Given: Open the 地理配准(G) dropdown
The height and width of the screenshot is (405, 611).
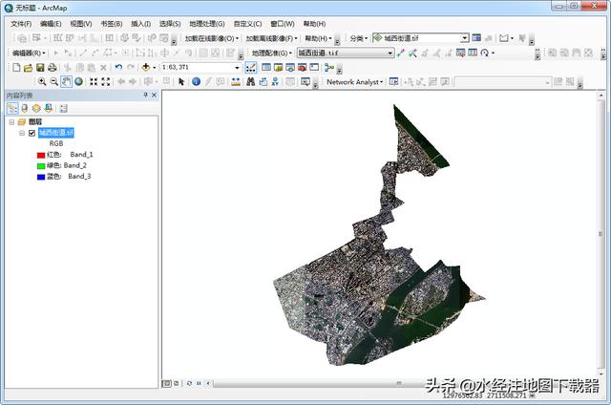Looking at the screenshot, I should coord(271,53).
